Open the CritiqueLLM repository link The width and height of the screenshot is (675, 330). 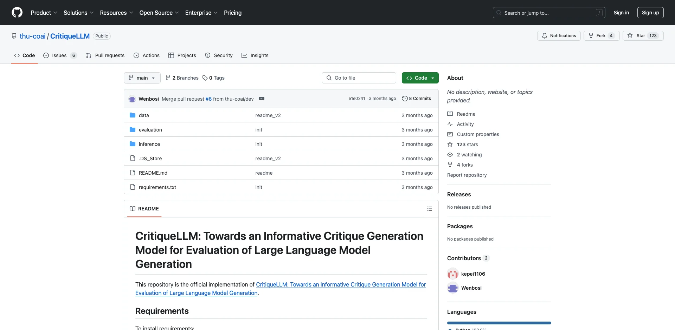(70, 36)
